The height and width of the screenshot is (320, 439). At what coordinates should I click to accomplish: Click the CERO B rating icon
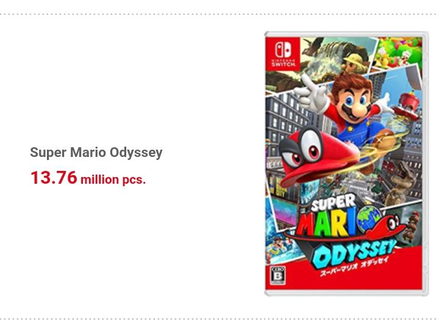(x=278, y=276)
